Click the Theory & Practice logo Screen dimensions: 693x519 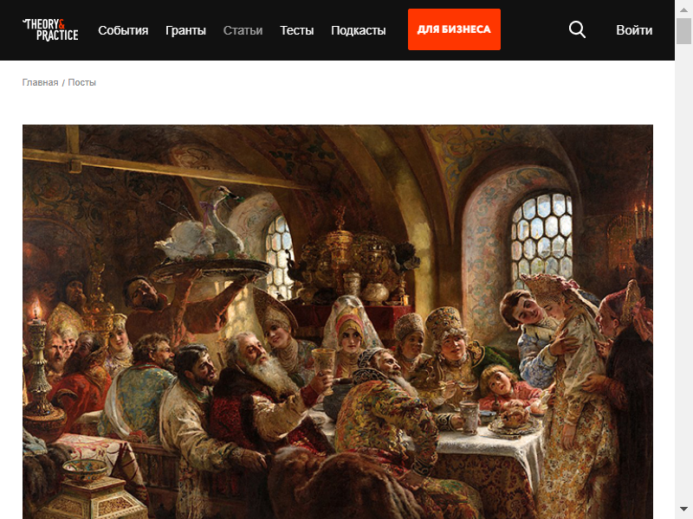pyautogui.click(x=50, y=30)
